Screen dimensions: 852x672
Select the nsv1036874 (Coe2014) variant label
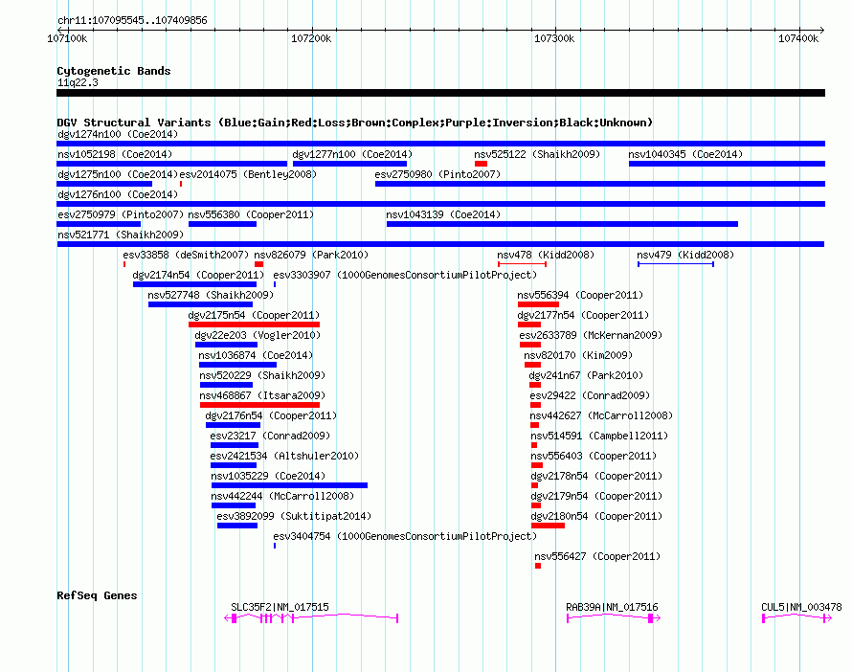pyautogui.click(x=256, y=355)
